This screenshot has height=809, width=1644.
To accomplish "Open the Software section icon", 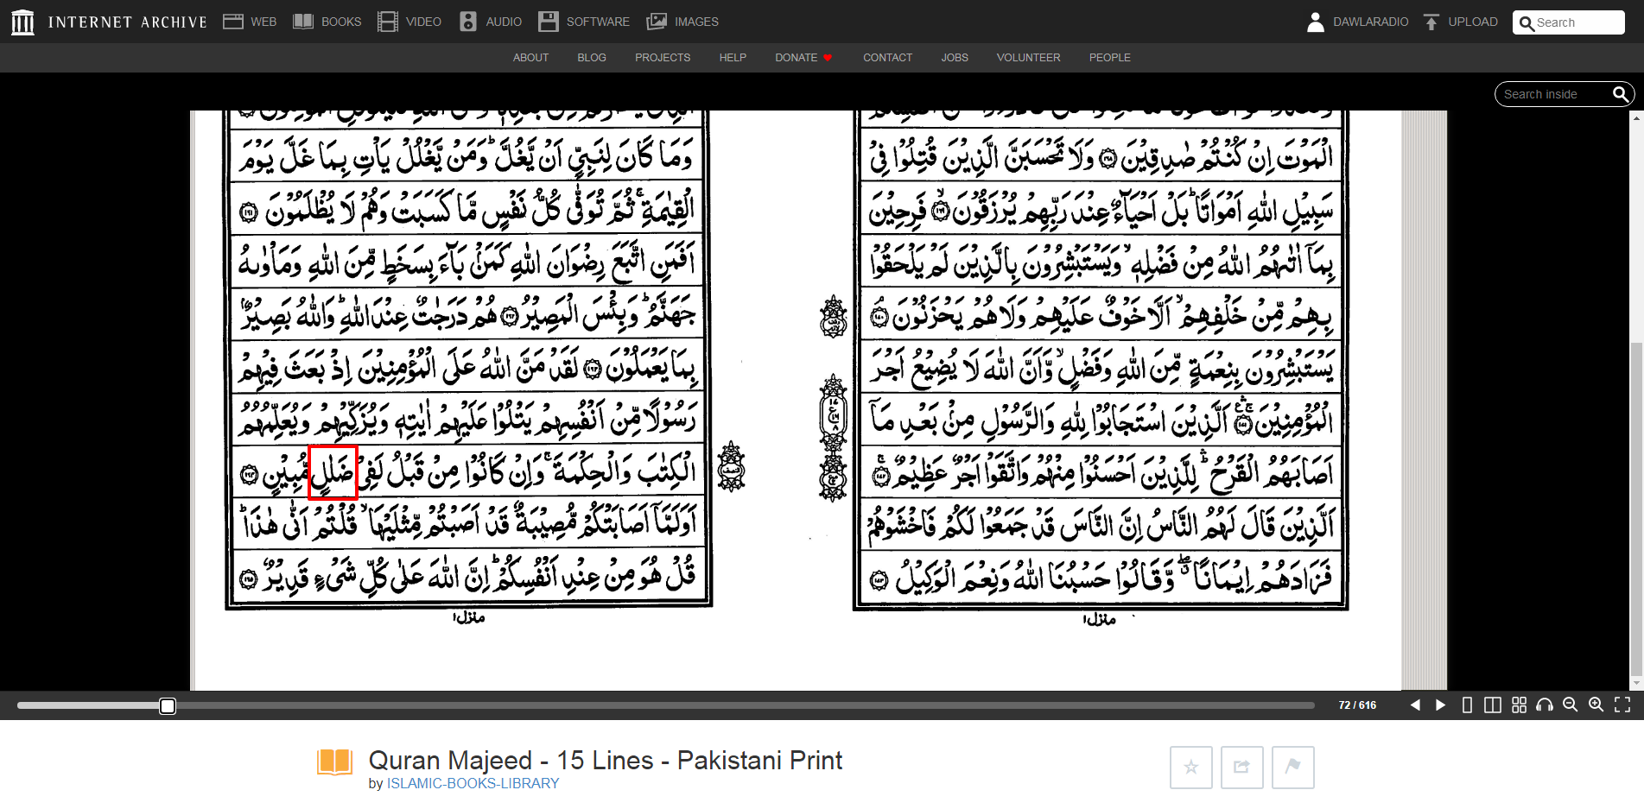I will pyautogui.click(x=549, y=22).
